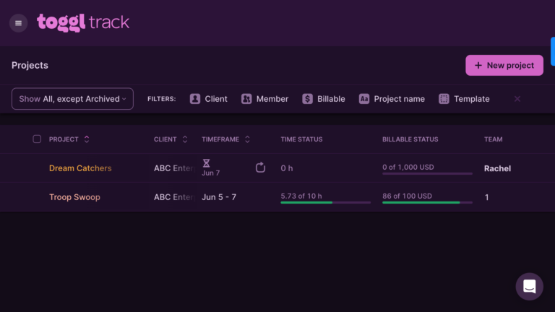Open Show All, except Archived dropdown
This screenshot has height=312, width=555.
[72, 99]
